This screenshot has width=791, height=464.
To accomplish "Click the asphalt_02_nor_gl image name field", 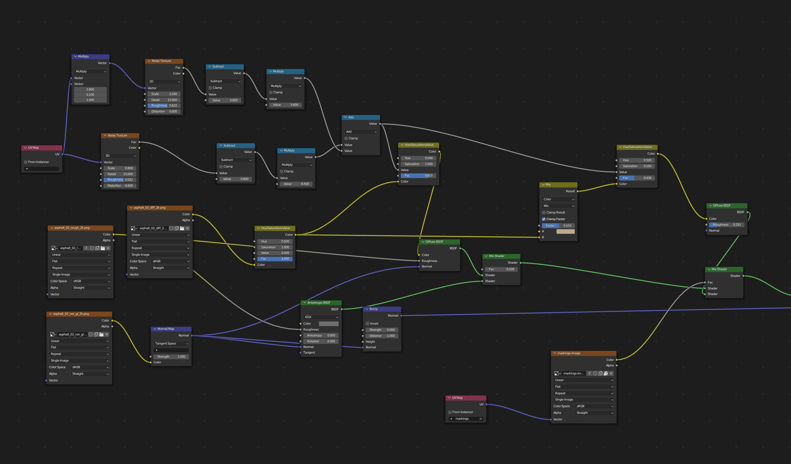I will (72, 334).
